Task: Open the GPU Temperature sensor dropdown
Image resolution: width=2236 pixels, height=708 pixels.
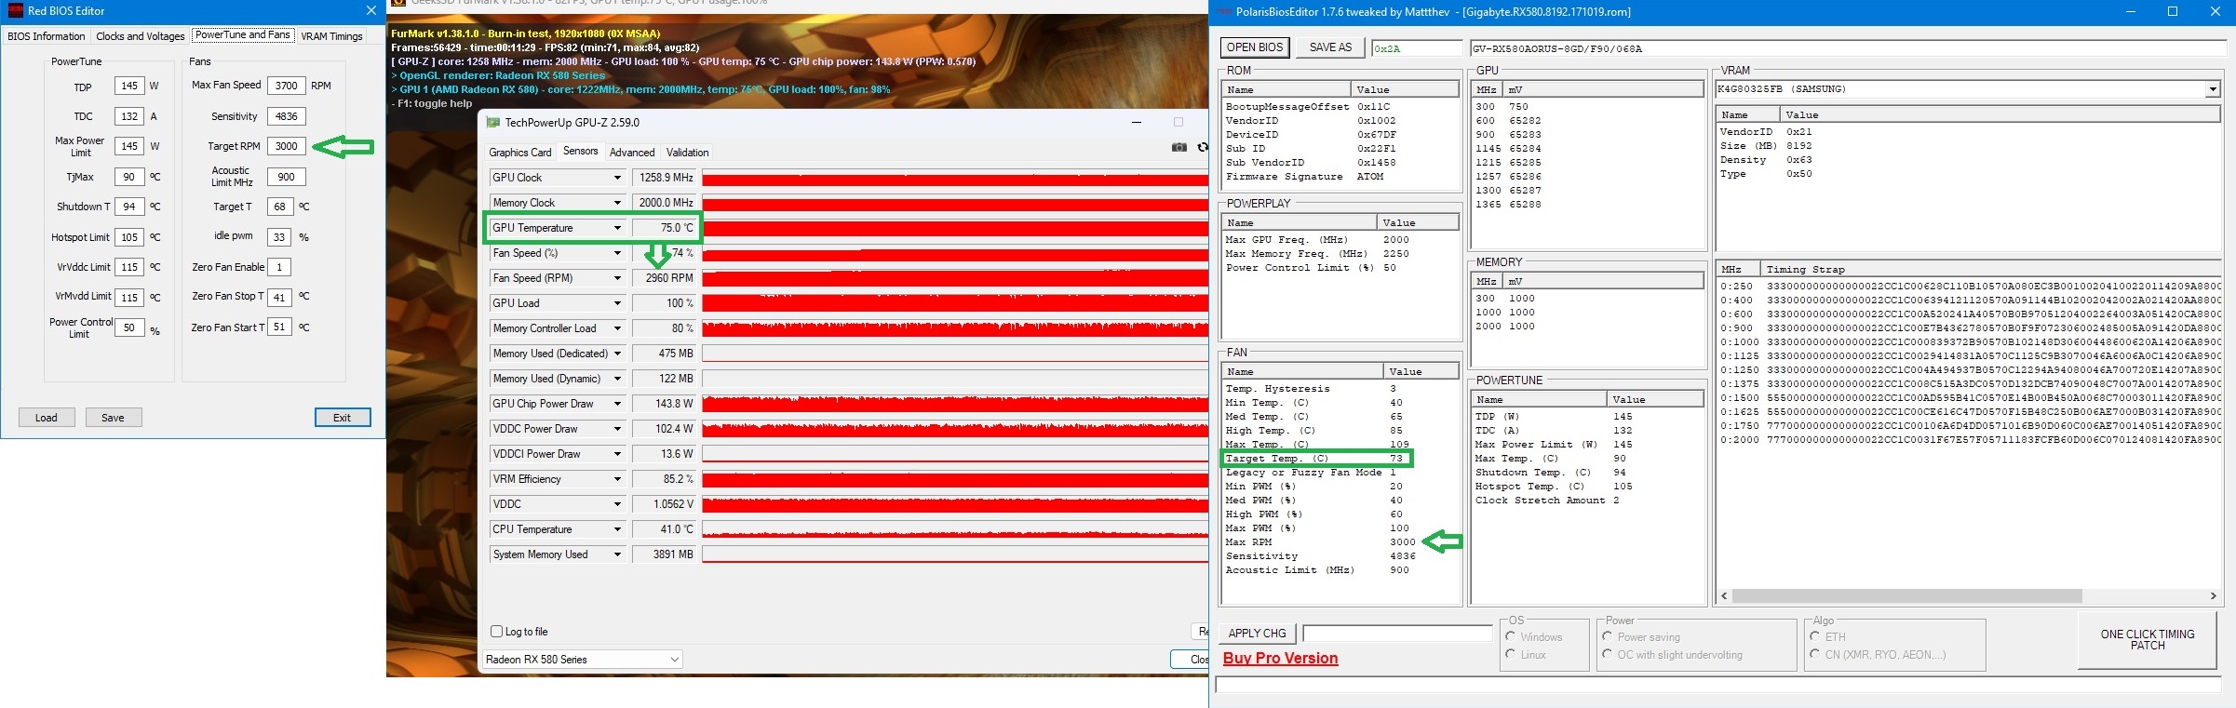Action: (616, 228)
